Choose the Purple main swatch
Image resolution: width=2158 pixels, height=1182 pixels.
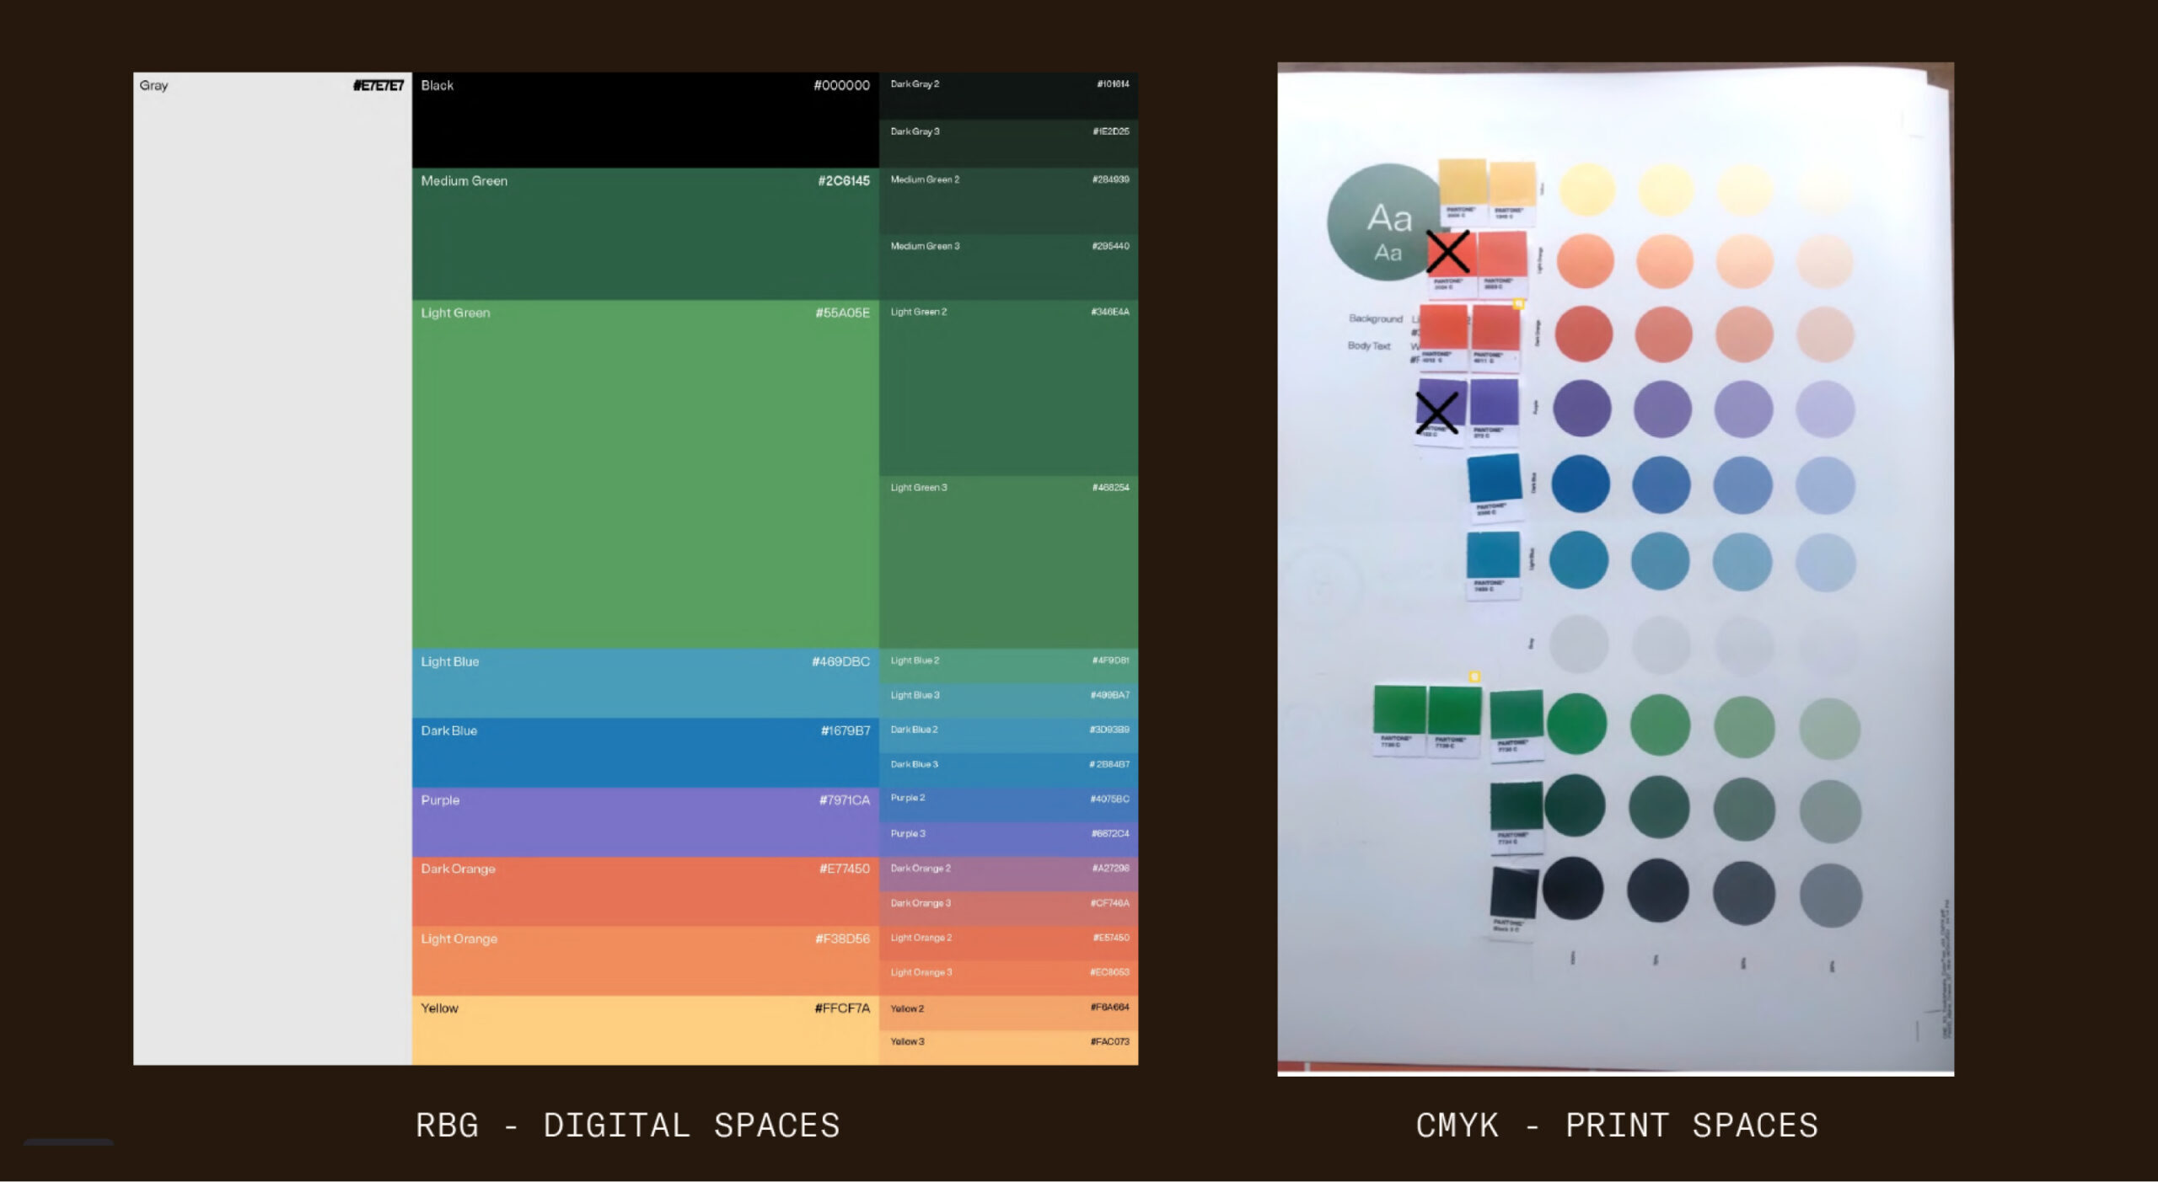(646, 821)
